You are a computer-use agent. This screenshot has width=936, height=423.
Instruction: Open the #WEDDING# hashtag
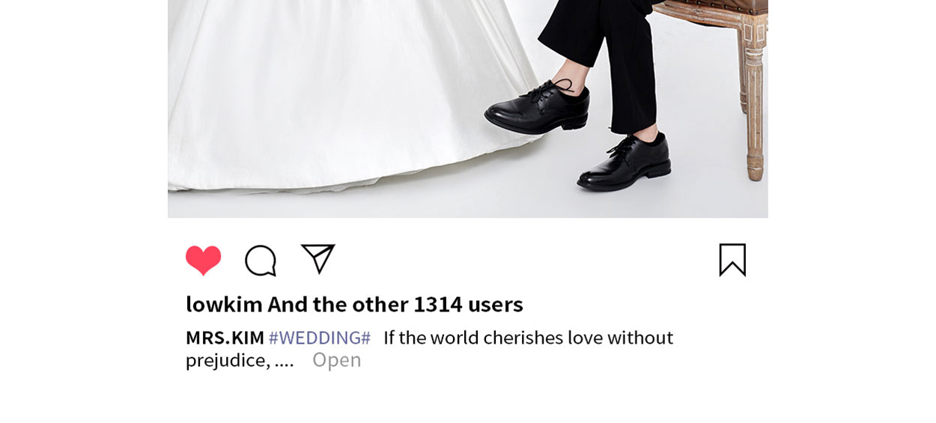[x=320, y=338]
